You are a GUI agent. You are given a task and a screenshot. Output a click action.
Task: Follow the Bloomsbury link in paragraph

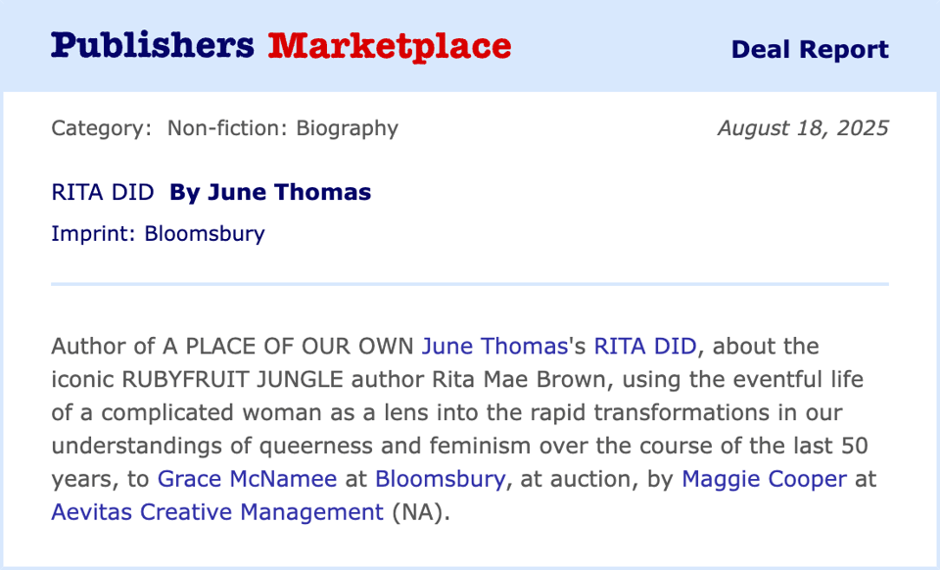point(440,479)
